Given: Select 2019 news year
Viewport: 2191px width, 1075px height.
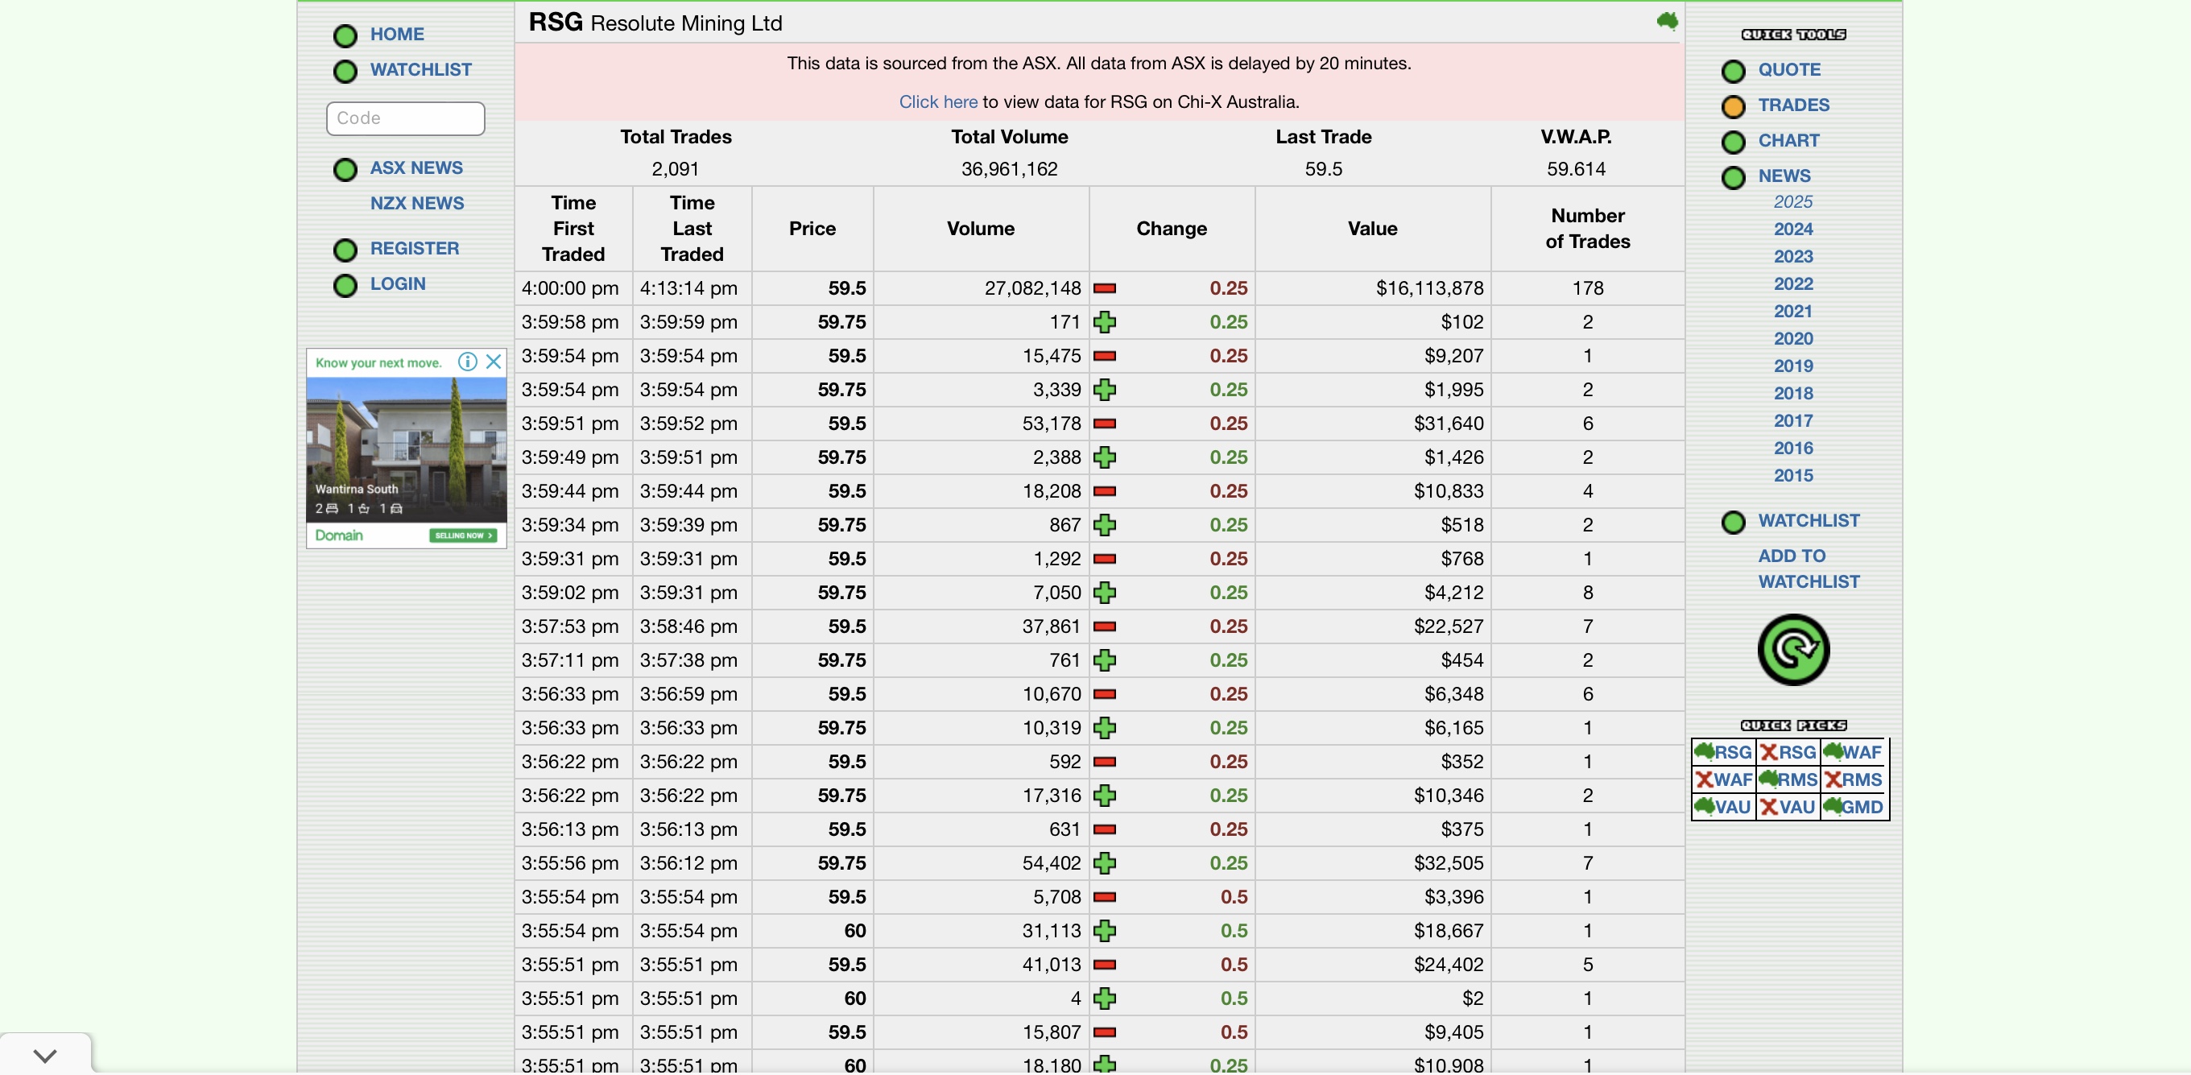Looking at the screenshot, I should click(x=1793, y=366).
